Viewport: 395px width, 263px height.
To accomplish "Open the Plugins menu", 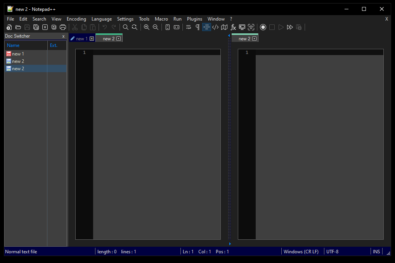I will point(194,19).
